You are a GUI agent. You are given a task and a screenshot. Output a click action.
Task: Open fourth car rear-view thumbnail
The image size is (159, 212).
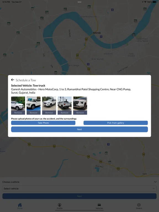[x=65, y=104]
